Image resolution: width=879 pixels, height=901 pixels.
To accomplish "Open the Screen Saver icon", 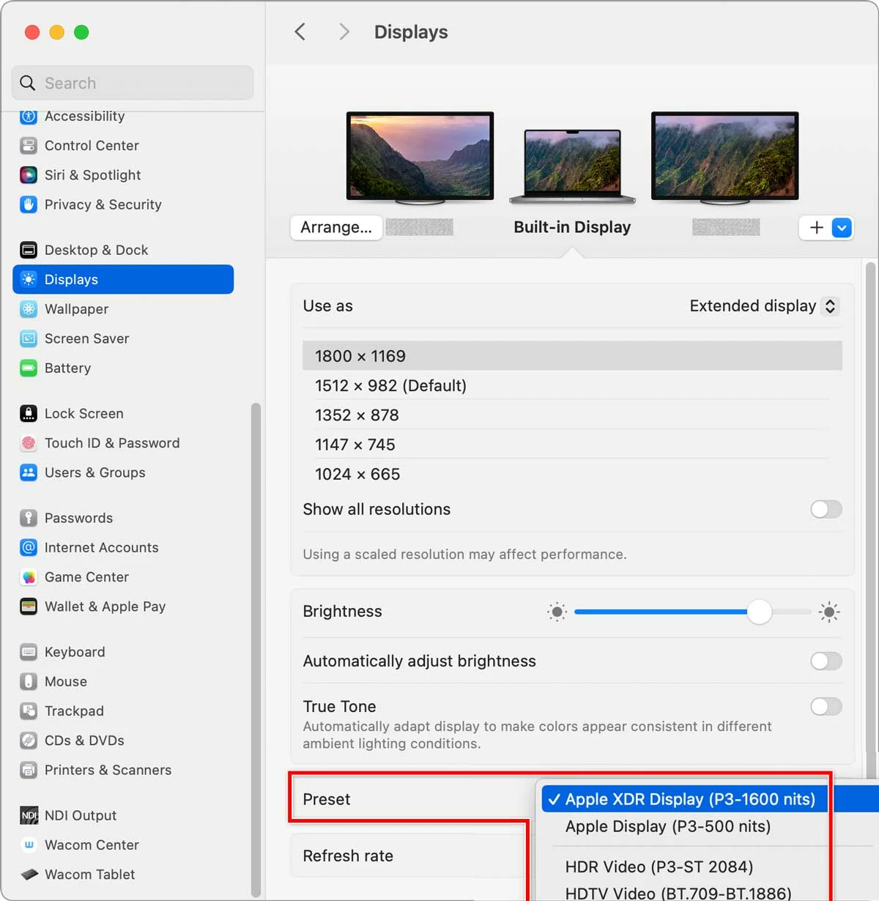I will pos(29,338).
